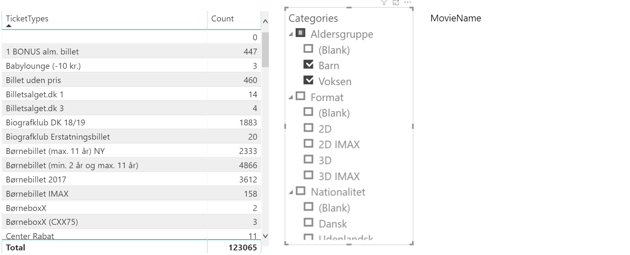Click the count value 3612
Viewport: 630px width, 255px height.
tap(248, 180)
